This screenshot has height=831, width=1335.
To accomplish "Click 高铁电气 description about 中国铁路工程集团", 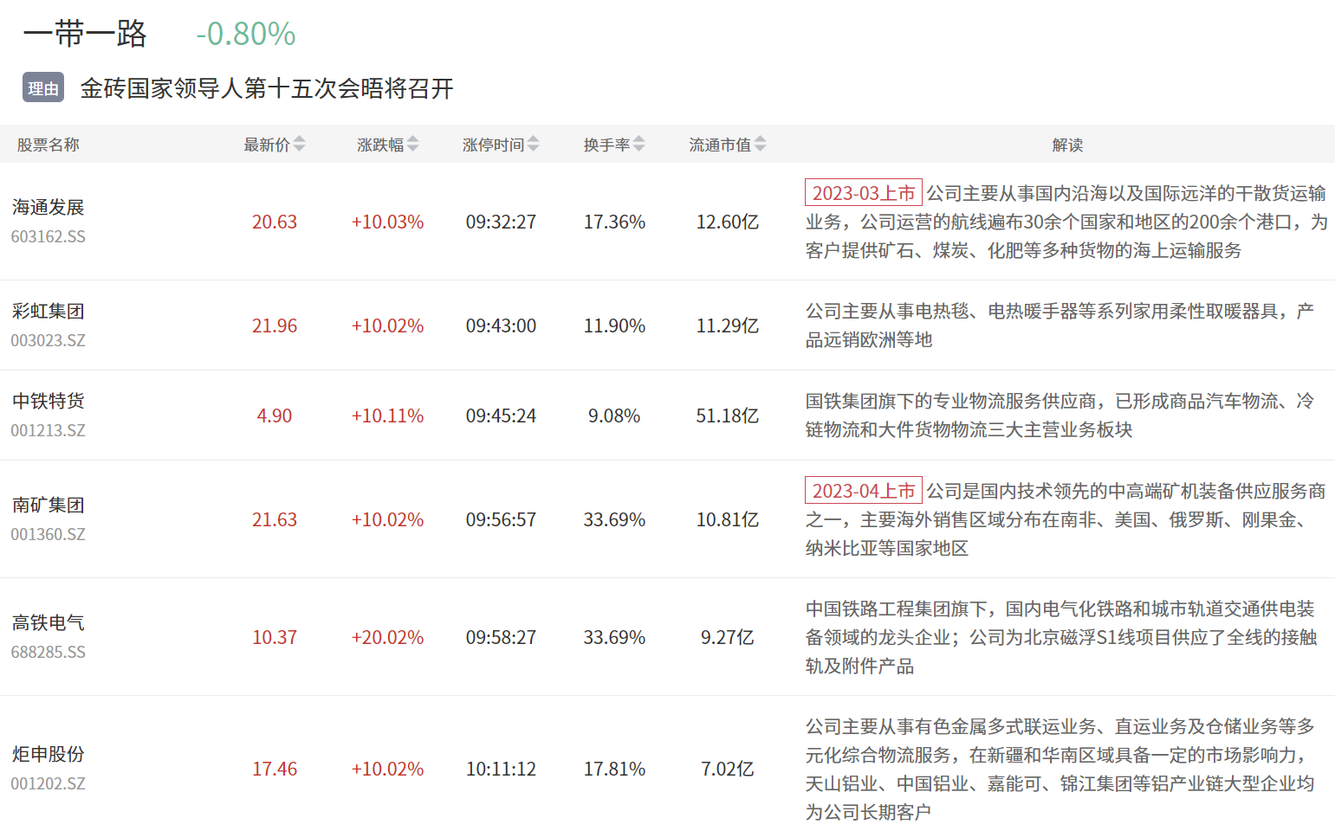I will click(x=1061, y=637).
